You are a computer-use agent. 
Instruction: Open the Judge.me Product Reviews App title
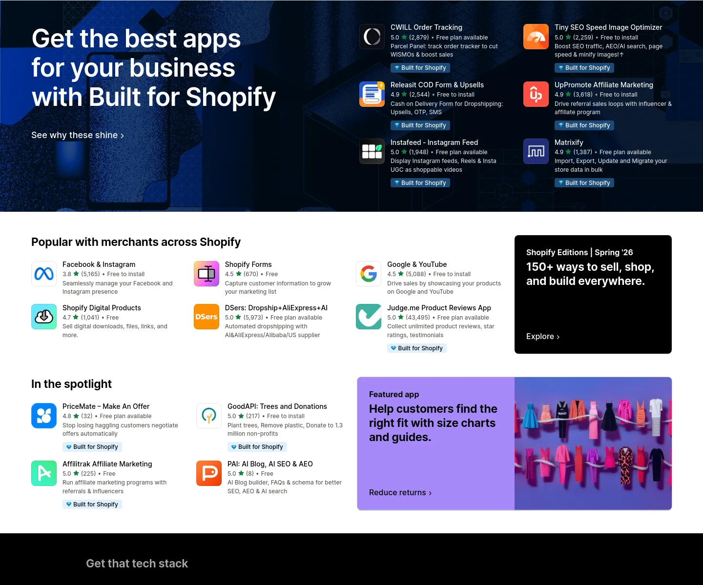(439, 308)
